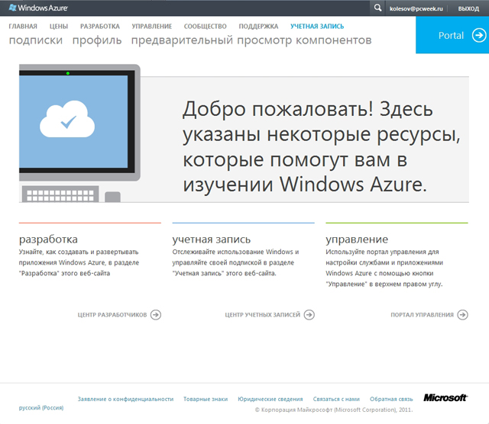Click the Portal arrow circle icon
489x424 pixels.
(x=479, y=35)
